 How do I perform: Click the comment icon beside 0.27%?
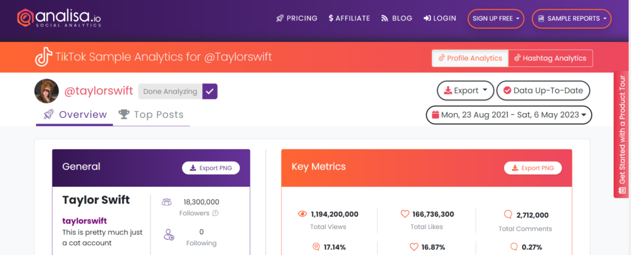point(514,246)
